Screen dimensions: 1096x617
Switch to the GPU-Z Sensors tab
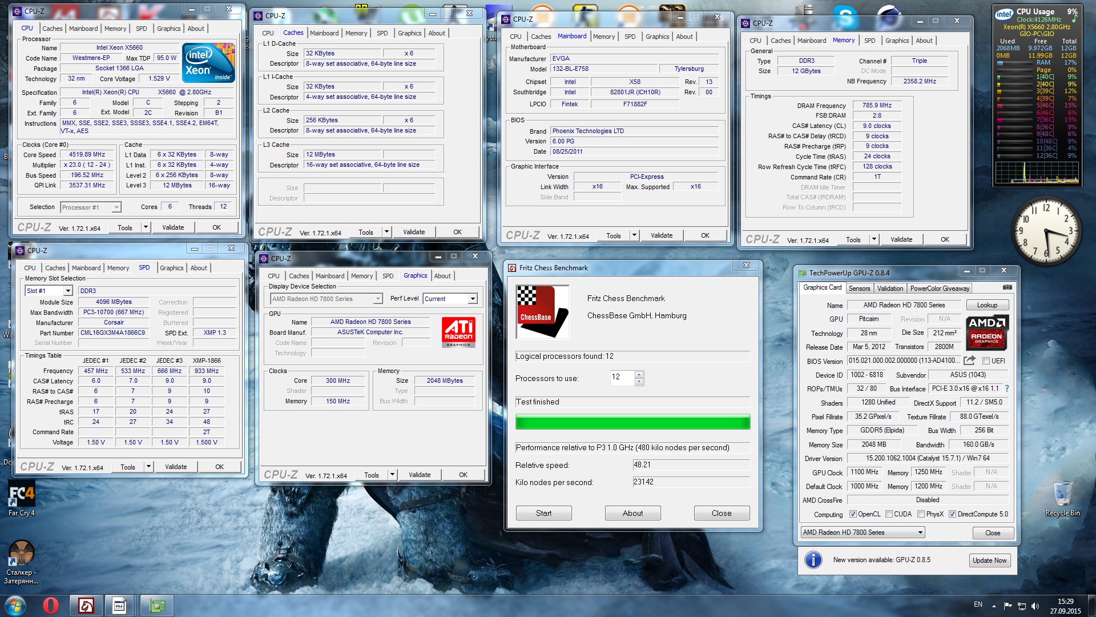(x=859, y=289)
